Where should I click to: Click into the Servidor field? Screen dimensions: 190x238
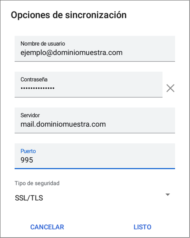95,120
